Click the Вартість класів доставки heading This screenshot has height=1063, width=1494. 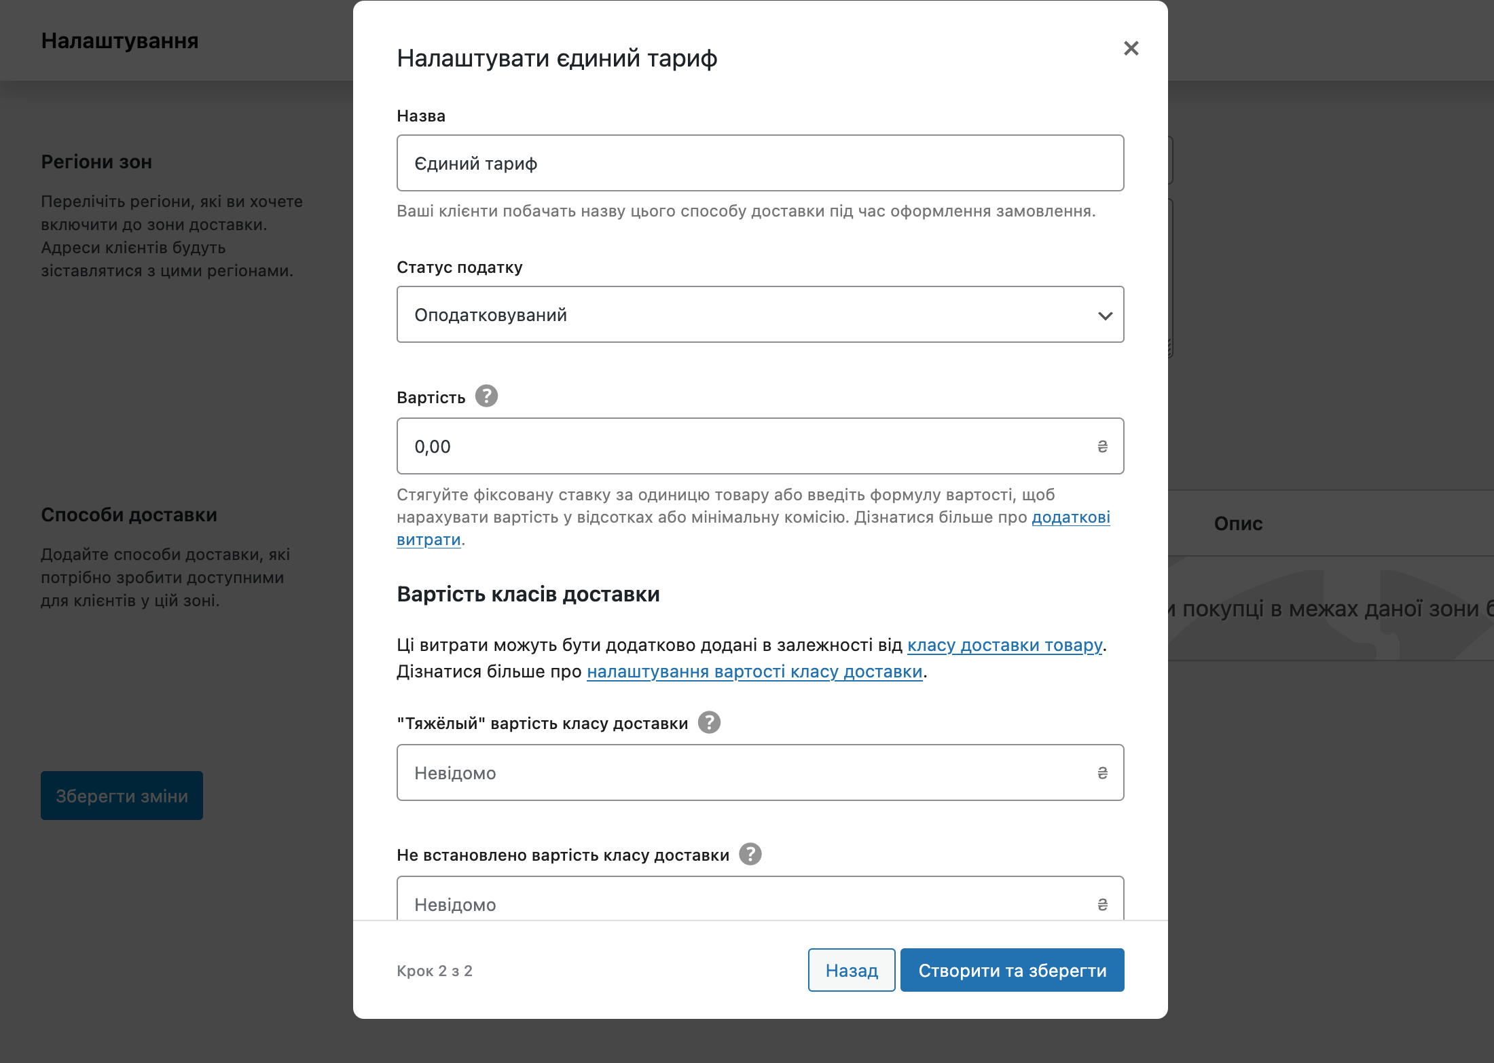pos(528,594)
